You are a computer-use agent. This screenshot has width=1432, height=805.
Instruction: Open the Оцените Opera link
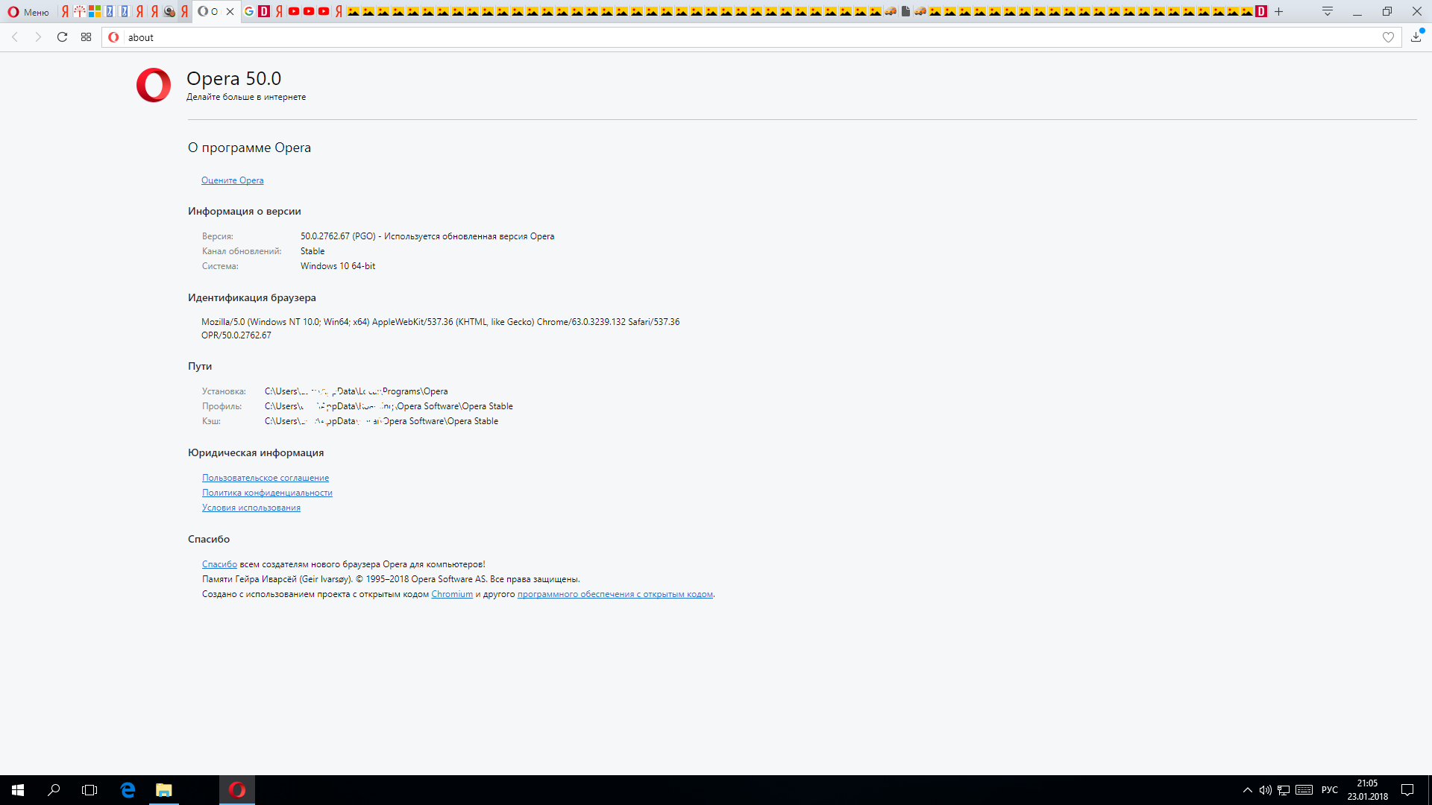coord(232,180)
